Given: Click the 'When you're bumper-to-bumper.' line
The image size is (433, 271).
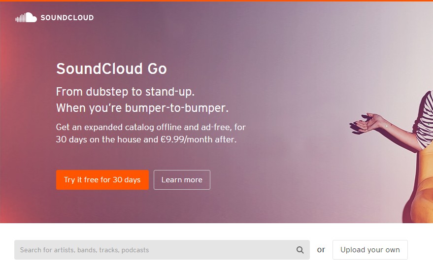Looking at the screenshot, I should tap(142, 108).
